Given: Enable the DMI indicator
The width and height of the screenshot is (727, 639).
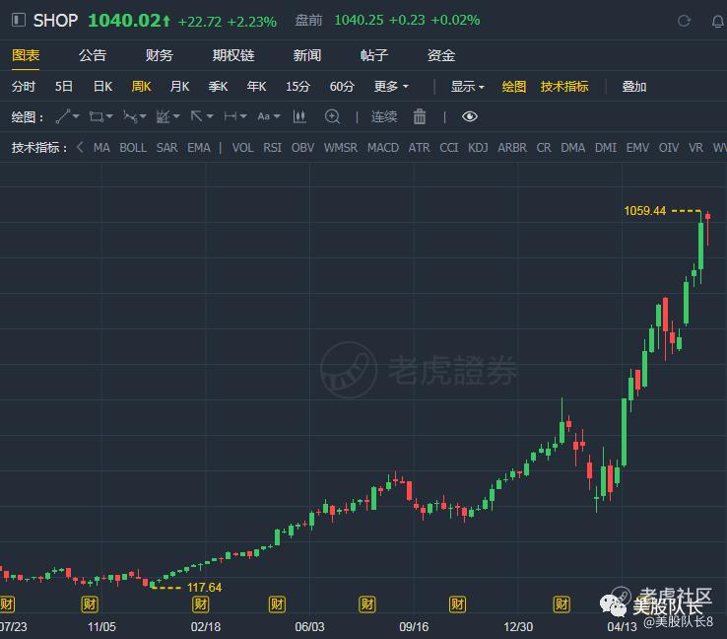Looking at the screenshot, I should click(606, 148).
